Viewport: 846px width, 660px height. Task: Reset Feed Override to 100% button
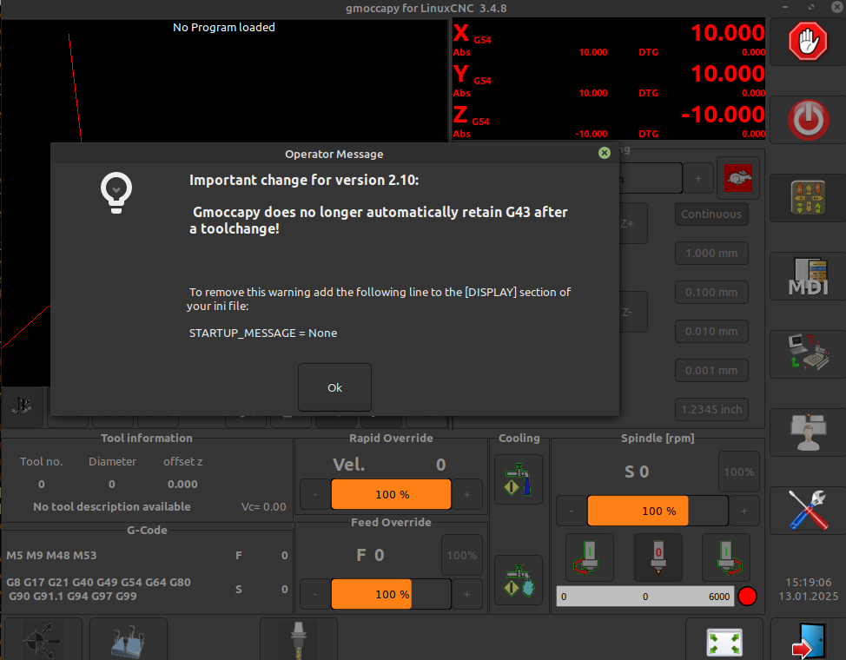click(x=462, y=555)
